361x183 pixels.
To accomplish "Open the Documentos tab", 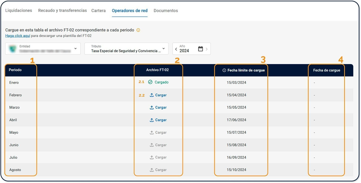I will 166,11.
